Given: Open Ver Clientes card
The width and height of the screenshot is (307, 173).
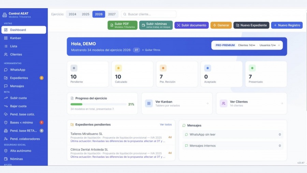Looking at the screenshot, I should pos(252,103).
